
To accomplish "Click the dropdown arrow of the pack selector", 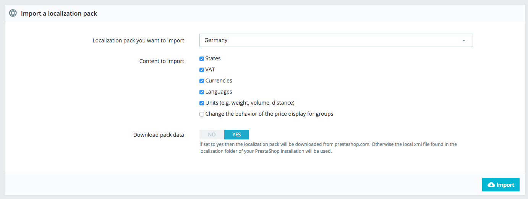I will pyautogui.click(x=463, y=40).
